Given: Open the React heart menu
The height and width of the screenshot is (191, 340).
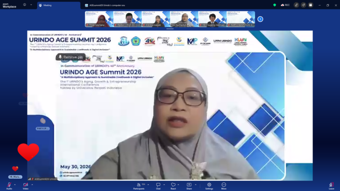Looking at the screenshot, I should 173,186.
